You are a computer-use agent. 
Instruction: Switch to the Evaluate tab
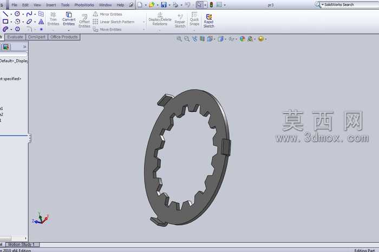[x=15, y=37]
